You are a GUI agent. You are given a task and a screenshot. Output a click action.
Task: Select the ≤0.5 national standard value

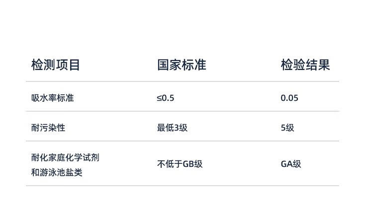pyautogui.click(x=166, y=98)
